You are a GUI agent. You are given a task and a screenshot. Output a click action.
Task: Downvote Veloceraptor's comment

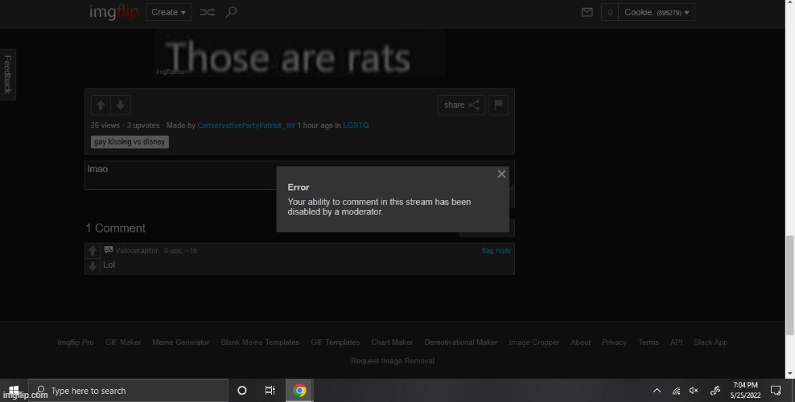point(93,266)
